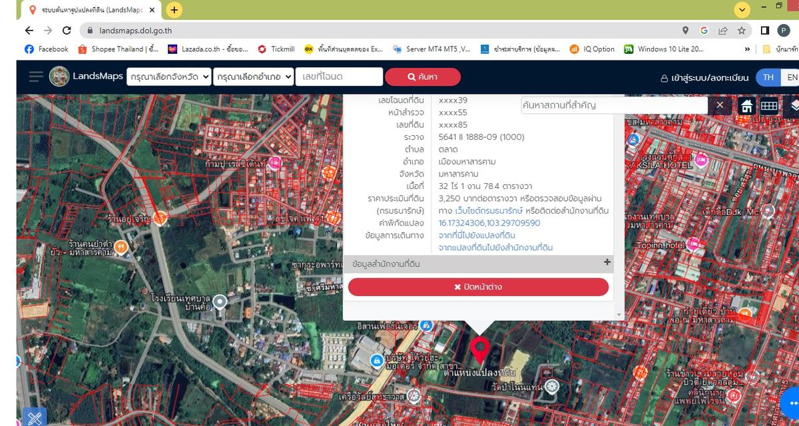Reload the page

pyautogui.click(x=67, y=31)
